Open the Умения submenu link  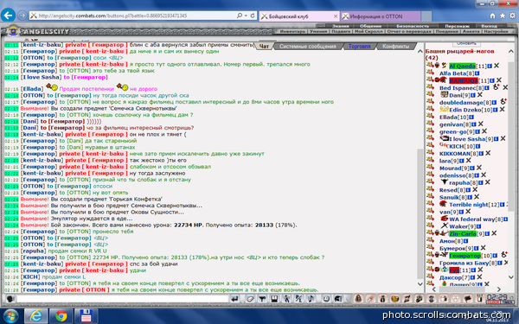[x=318, y=31]
